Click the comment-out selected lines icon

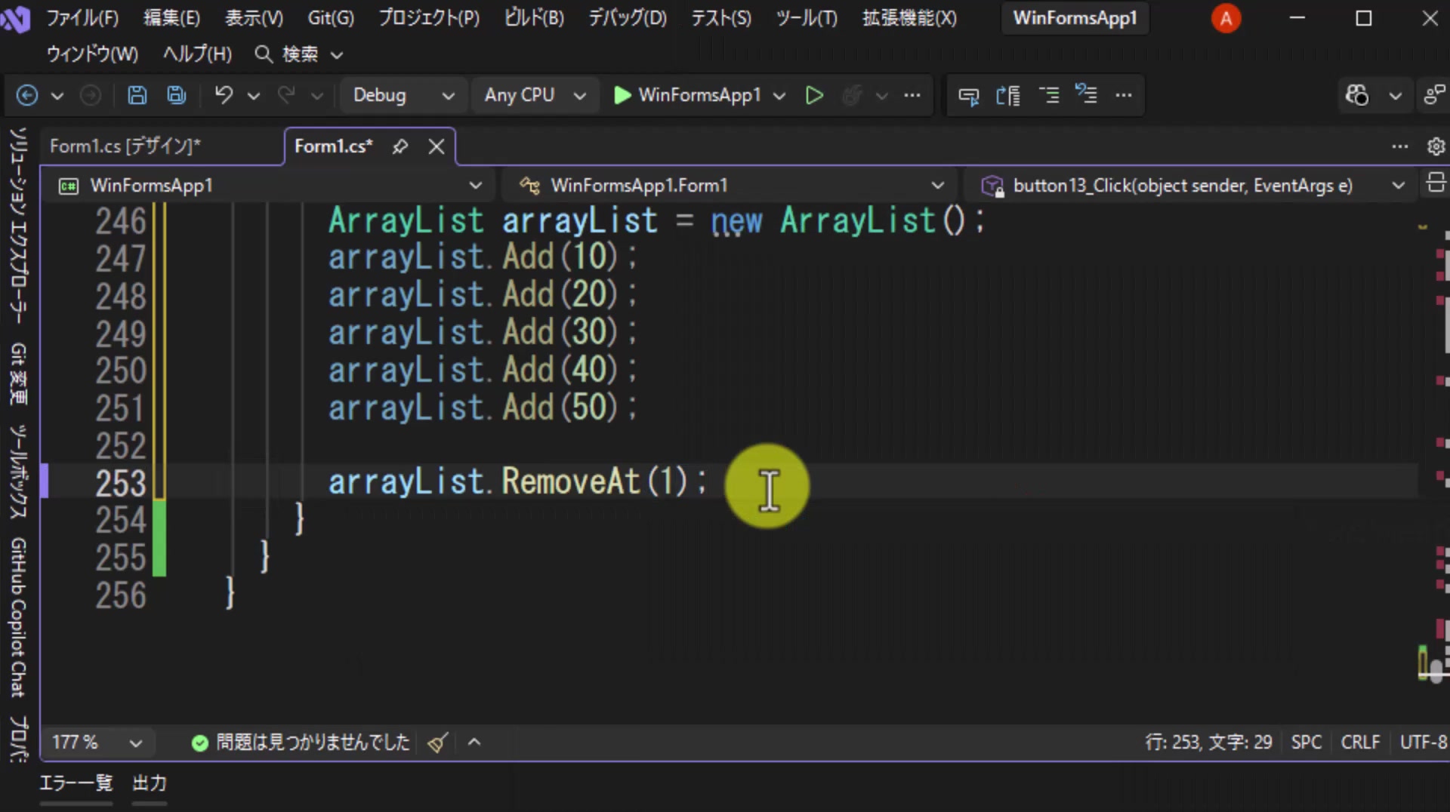[x=1049, y=95]
